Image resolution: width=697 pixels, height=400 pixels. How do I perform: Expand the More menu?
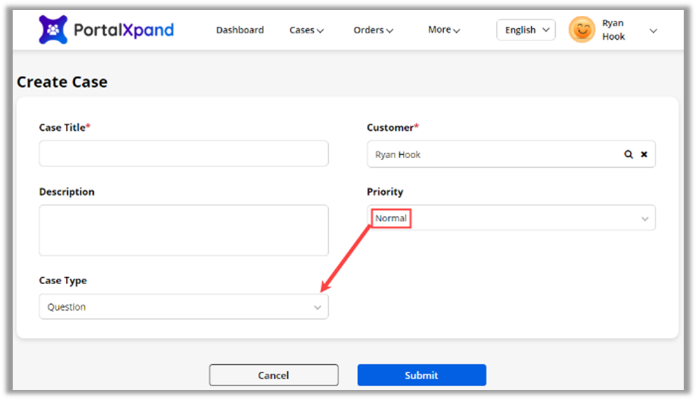click(444, 30)
